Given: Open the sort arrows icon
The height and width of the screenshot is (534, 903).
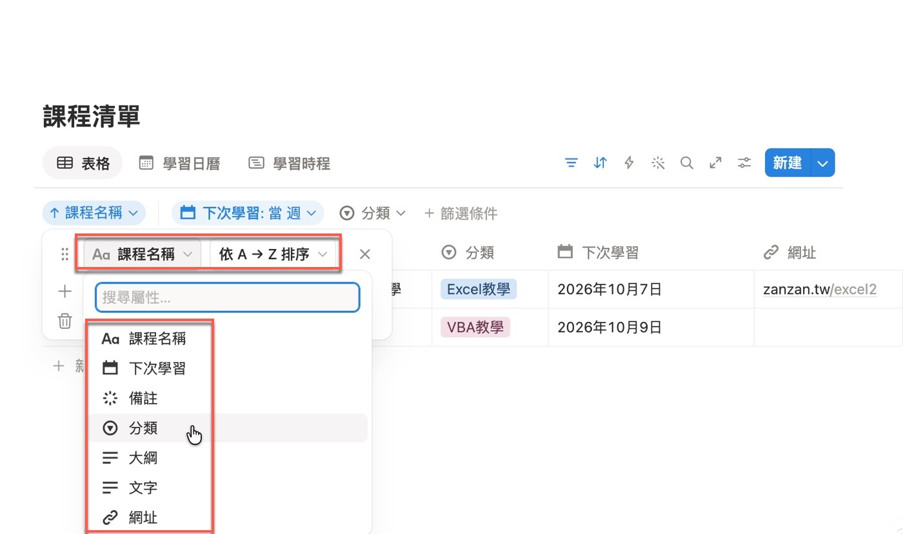Looking at the screenshot, I should click(600, 163).
